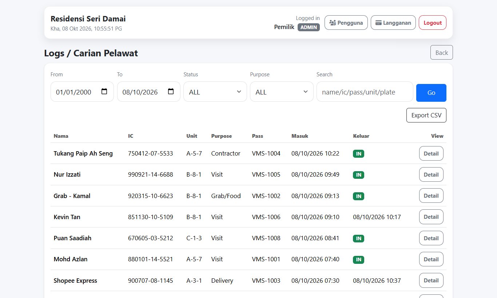This screenshot has width=497, height=298.
Task: Open Langganan subscription page
Action: point(393,23)
